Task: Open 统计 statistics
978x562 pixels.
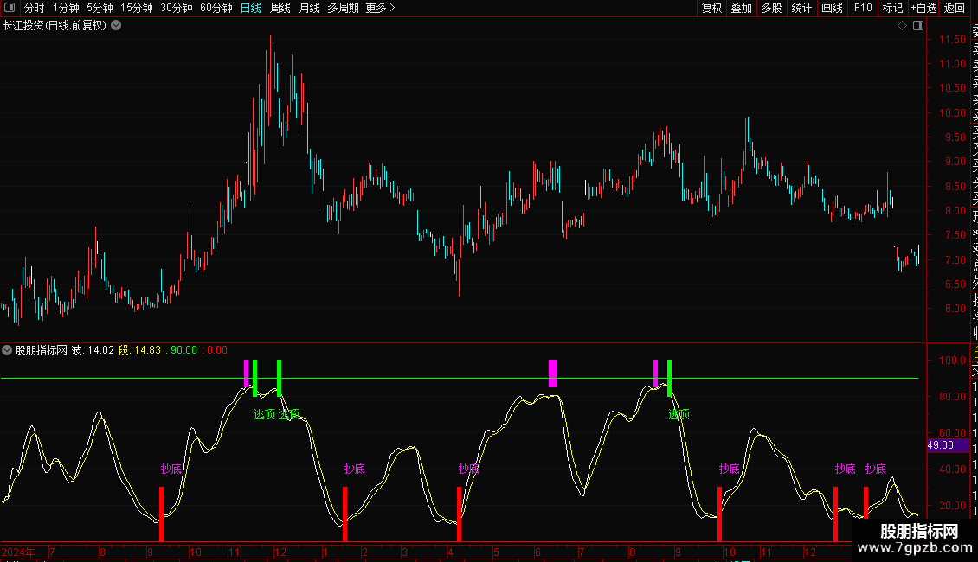Action: coord(801,8)
